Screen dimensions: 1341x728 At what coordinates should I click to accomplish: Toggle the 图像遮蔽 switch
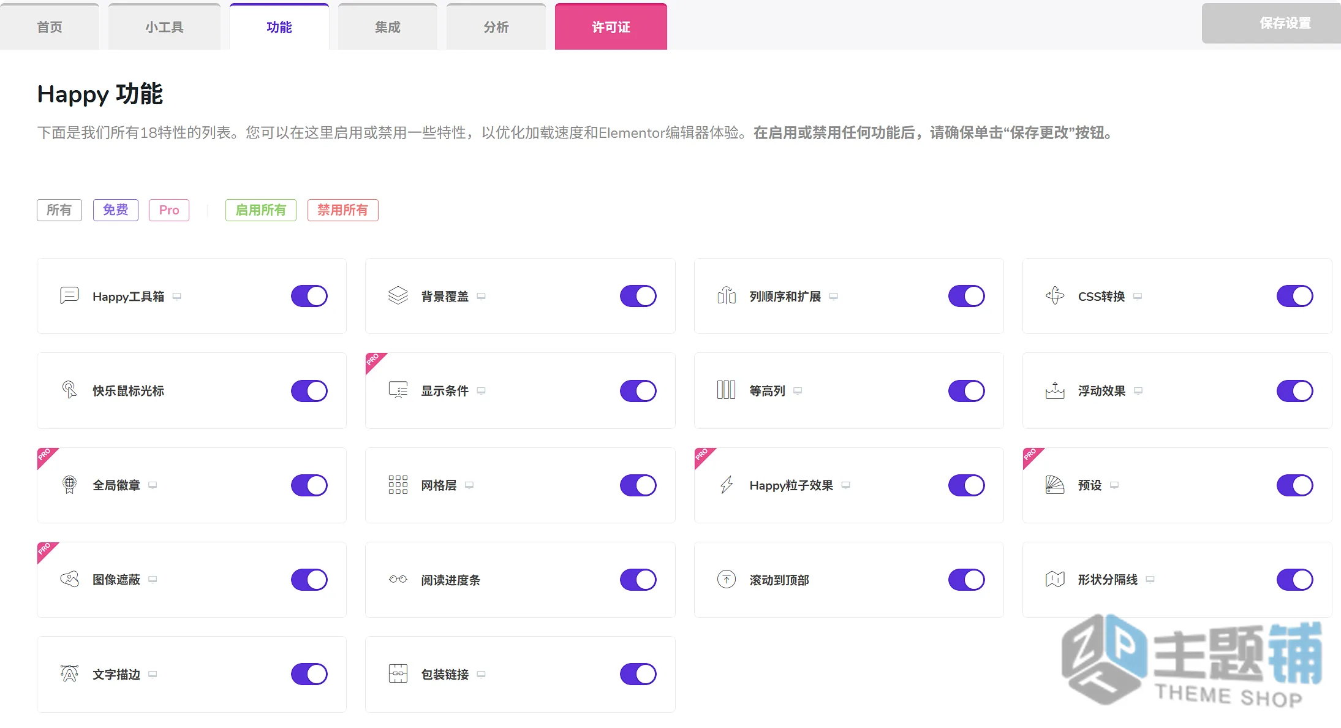click(309, 579)
